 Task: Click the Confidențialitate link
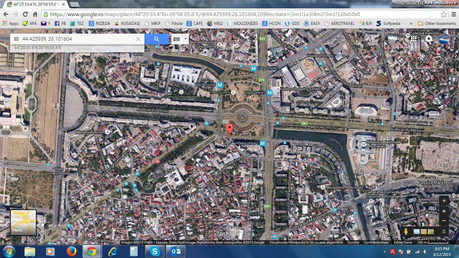pyautogui.click(x=376, y=242)
